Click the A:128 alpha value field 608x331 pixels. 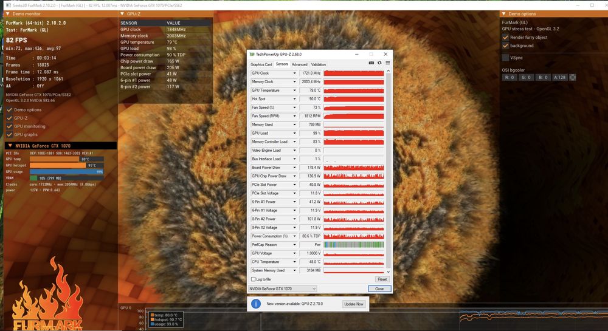(x=559, y=77)
